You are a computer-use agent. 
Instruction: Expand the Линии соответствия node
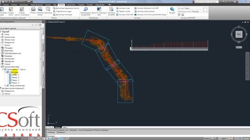coord(5,86)
